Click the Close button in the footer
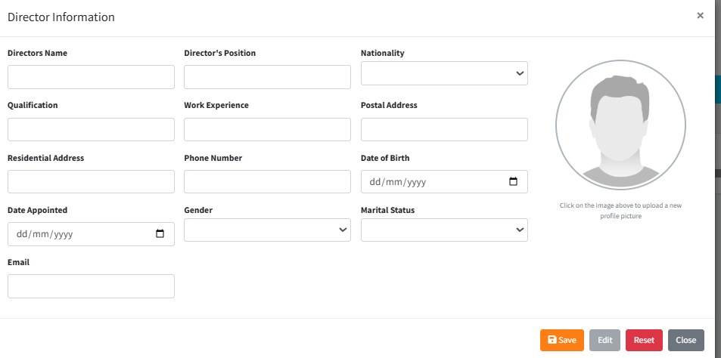721x358 pixels. (686, 340)
